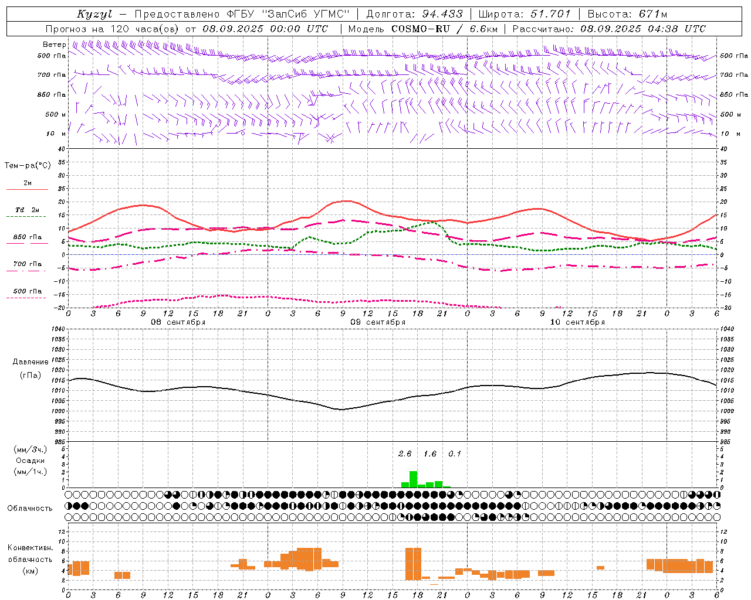Image resolution: width=751 pixels, height=600 pixels.
Task: Click the forecast start "08.09.2025 00:00 UTC"
Action: click(265, 29)
